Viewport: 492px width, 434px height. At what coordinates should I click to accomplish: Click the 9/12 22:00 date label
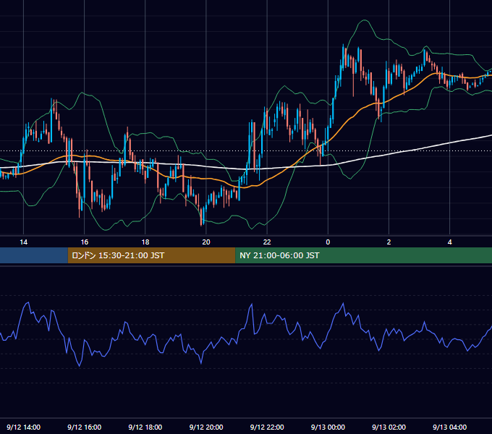pyautogui.click(x=267, y=427)
